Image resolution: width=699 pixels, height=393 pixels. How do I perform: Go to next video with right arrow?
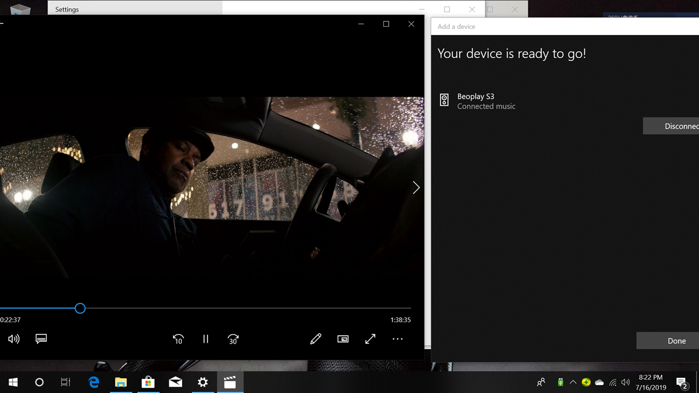click(x=416, y=188)
